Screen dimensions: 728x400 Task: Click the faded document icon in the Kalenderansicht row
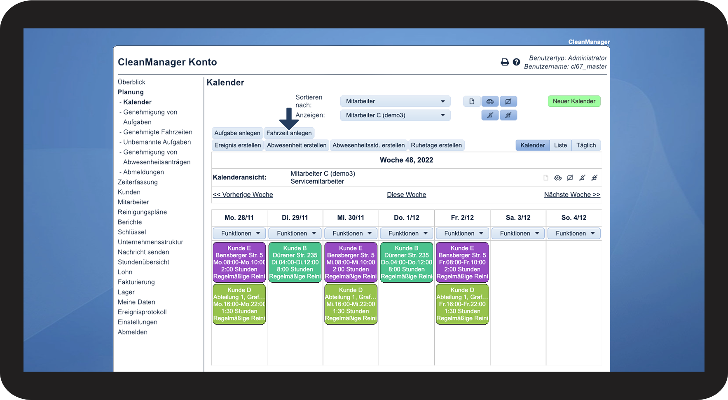(x=546, y=178)
